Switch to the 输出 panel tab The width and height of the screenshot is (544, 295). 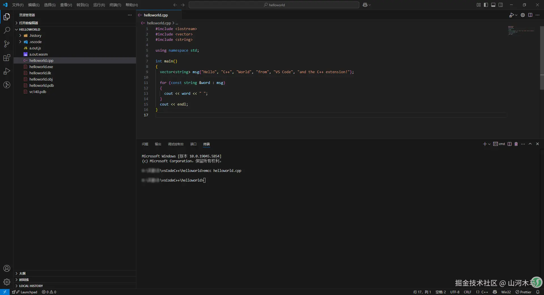click(x=158, y=144)
